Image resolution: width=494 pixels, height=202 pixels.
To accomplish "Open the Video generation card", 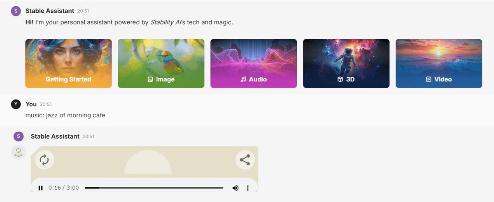I will tap(439, 63).
